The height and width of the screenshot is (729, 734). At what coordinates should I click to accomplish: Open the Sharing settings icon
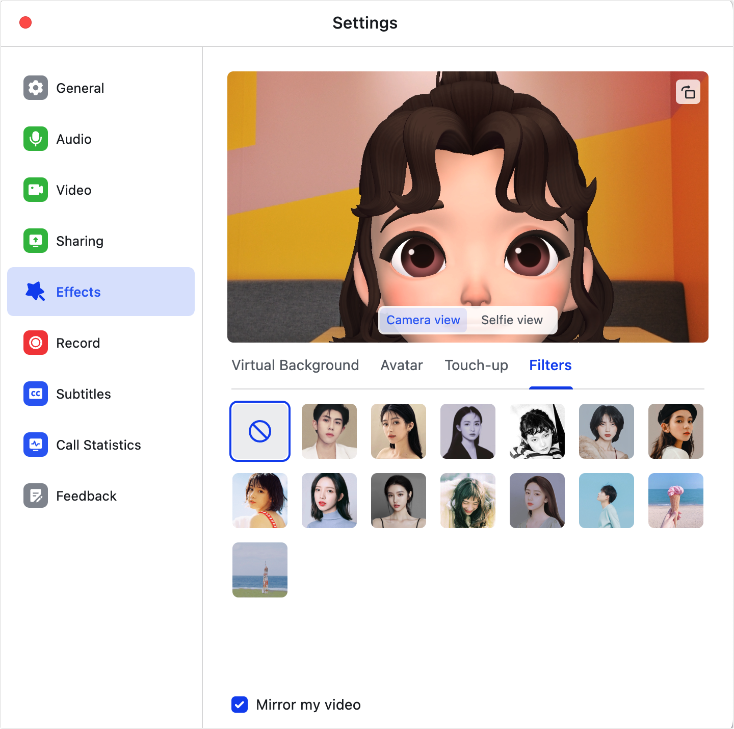[36, 241]
